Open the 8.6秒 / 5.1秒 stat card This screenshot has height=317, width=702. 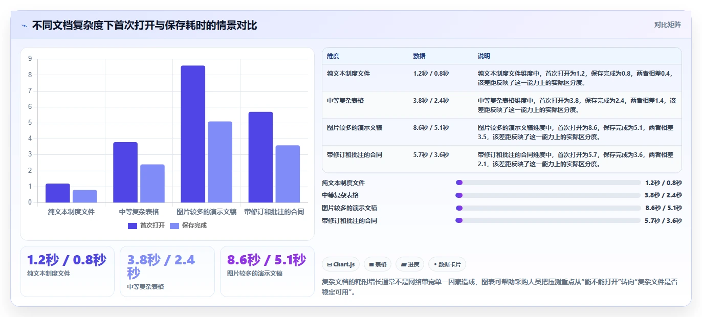point(267,271)
